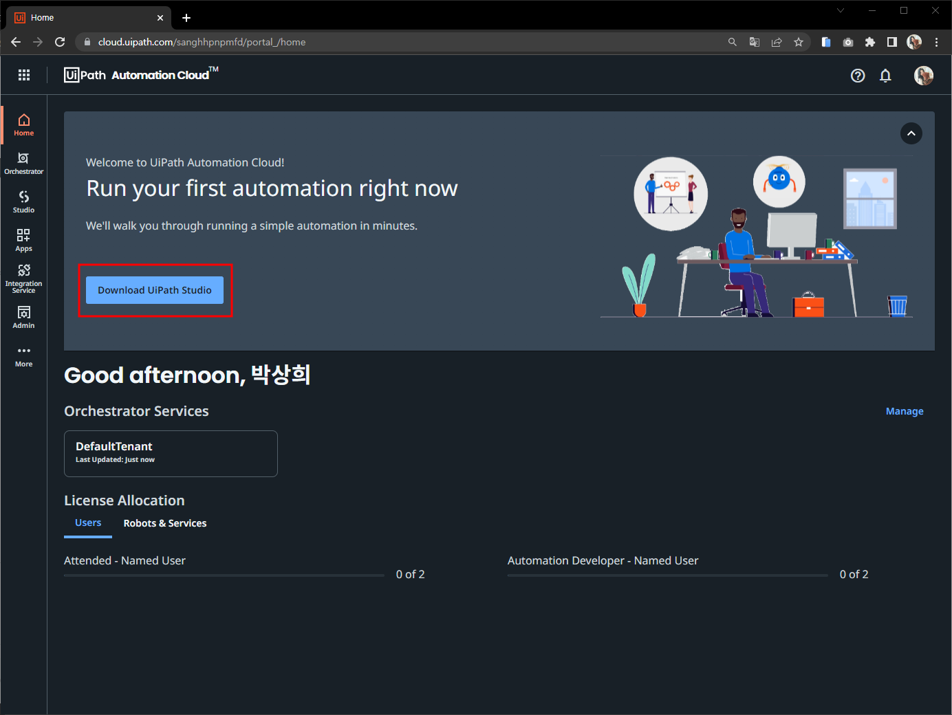Open Admin from the sidebar
The height and width of the screenshot is (715, 952).
pyautogui.click(x=24, y=318)
